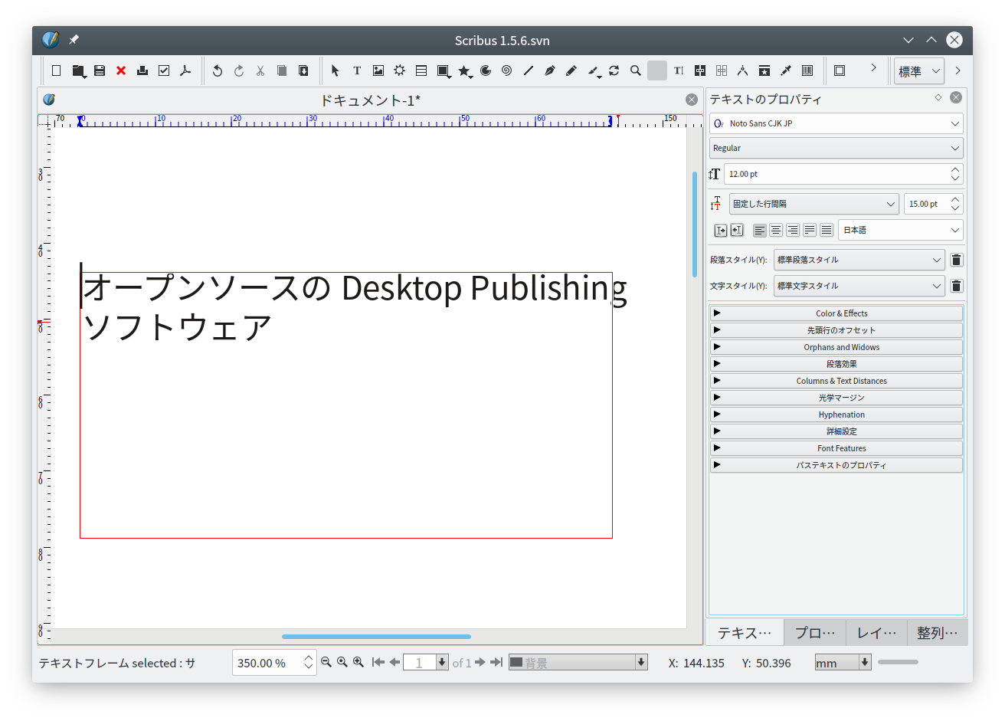Expand the Color & Effects section
The width and height of the screenshot is (1005, 721).
[x=836, y=313]
